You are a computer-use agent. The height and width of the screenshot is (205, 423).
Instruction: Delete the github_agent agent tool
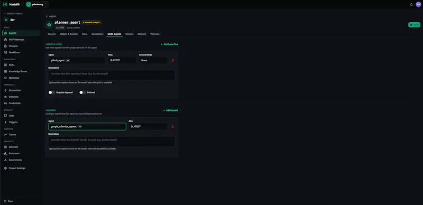tap(173, 60)
